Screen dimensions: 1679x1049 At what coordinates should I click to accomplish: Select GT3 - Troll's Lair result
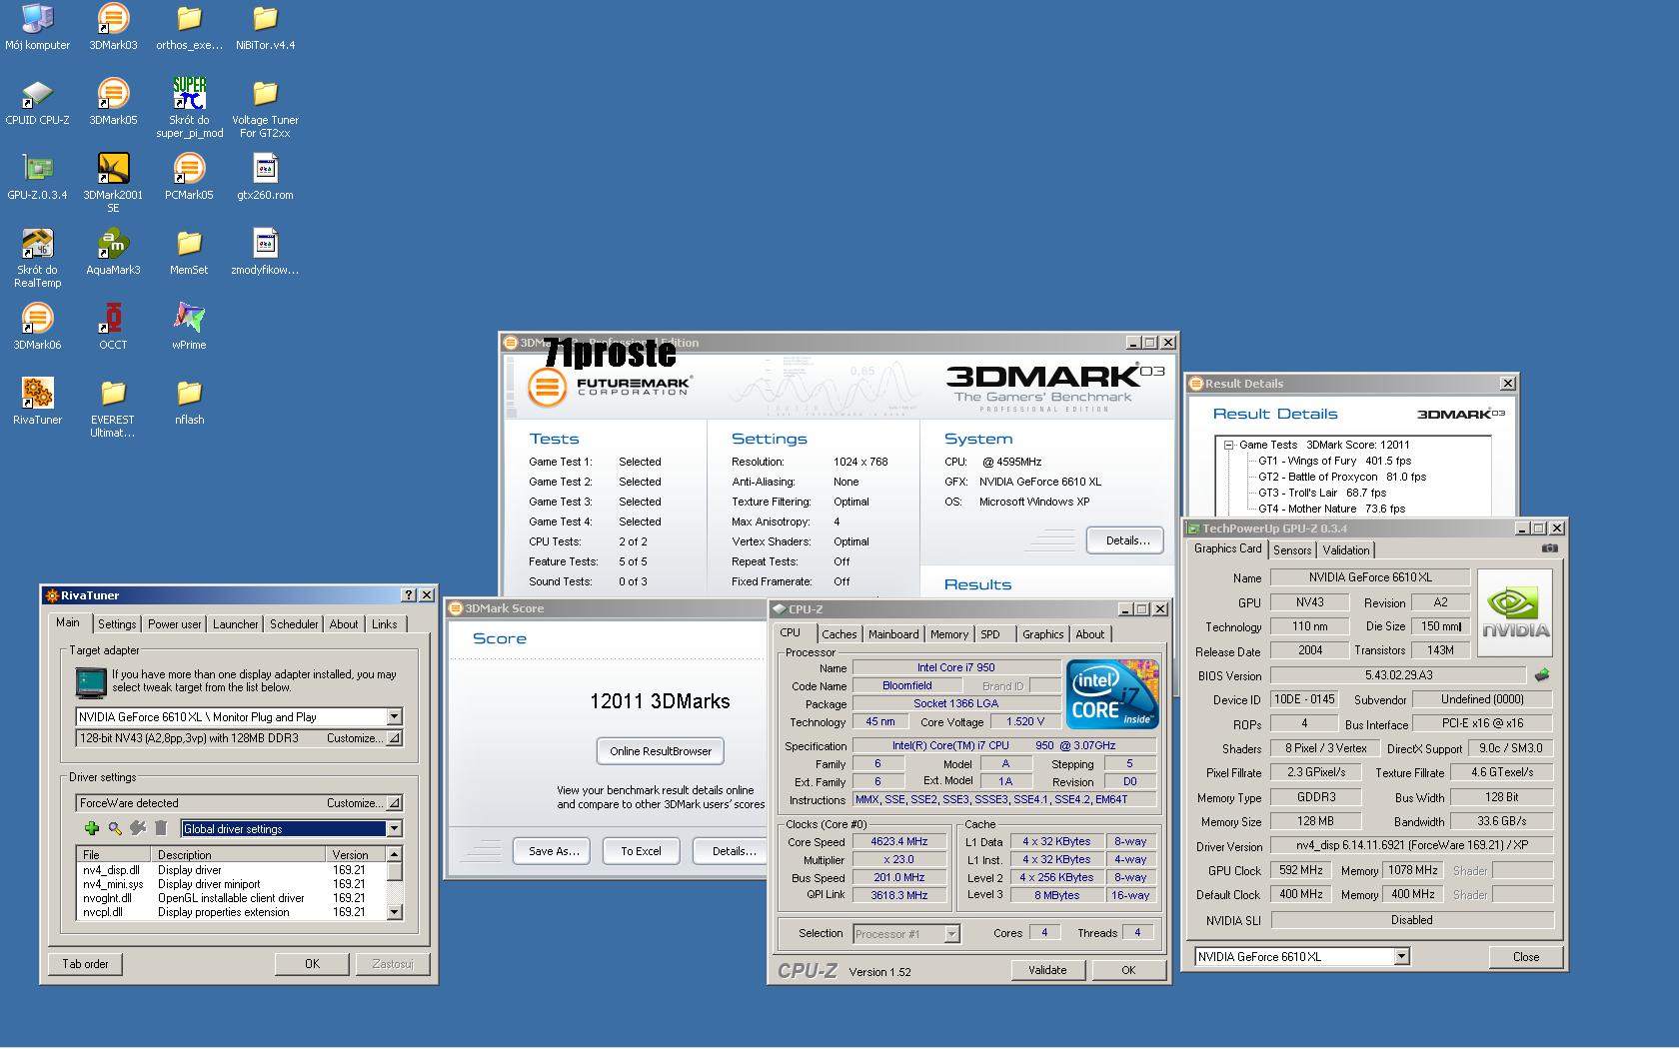(1322, 493)
